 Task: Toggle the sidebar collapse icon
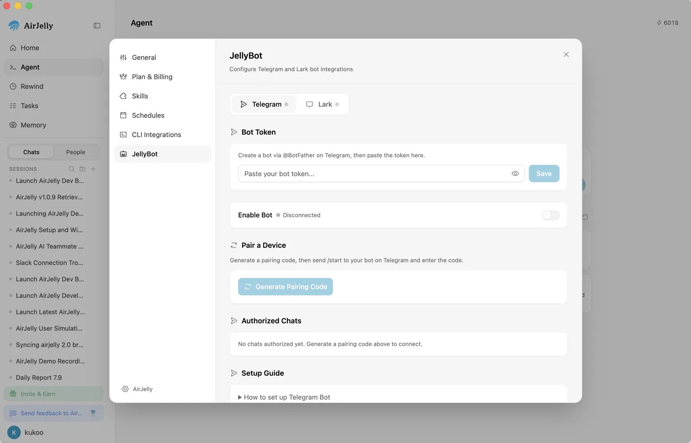point(97,25)
